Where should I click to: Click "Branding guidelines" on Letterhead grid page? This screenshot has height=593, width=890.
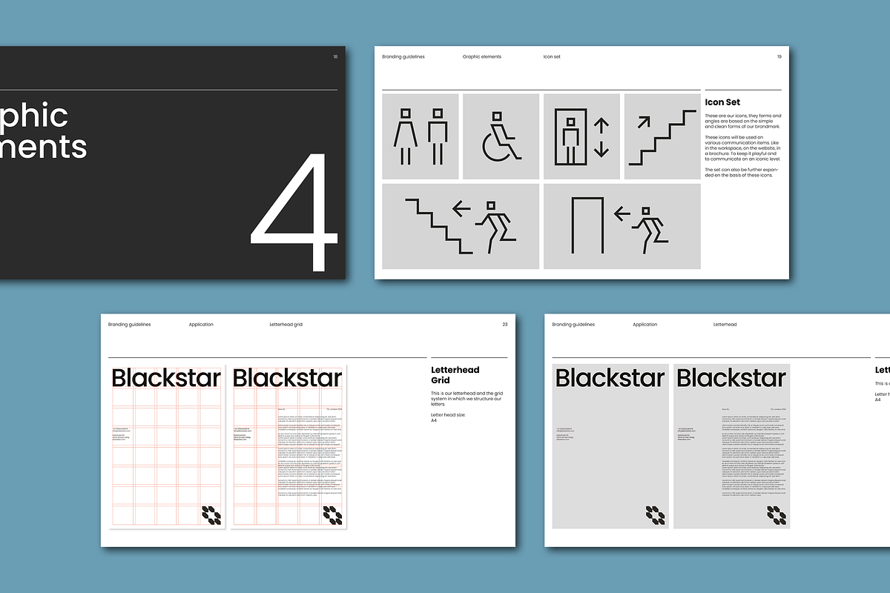click(x=129, y=325)
